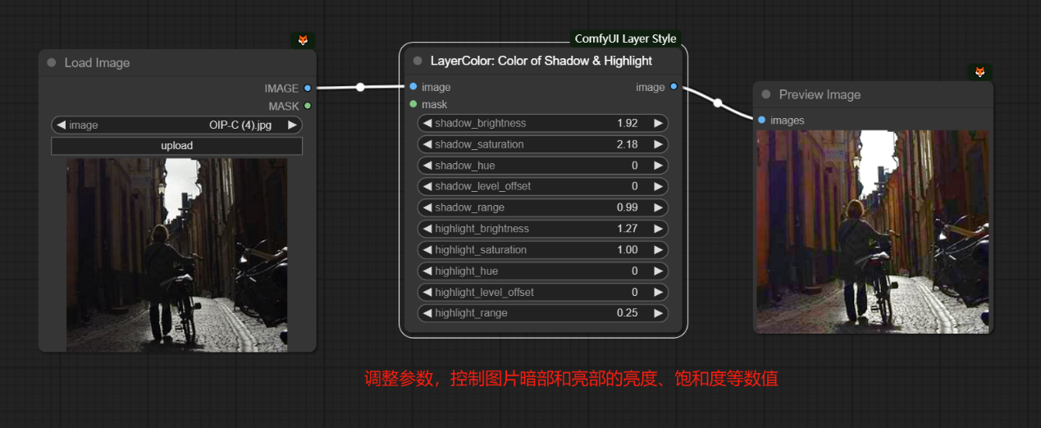Decrease shadow_saturation with left arrow
This screenshot has width=1041, height=428.
click(x=427, y=144)
